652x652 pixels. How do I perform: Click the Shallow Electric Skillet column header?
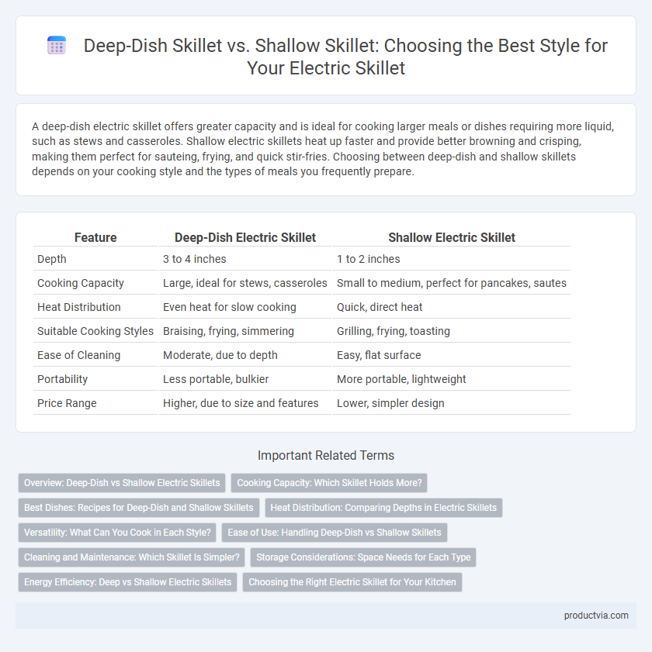point(451,237)
